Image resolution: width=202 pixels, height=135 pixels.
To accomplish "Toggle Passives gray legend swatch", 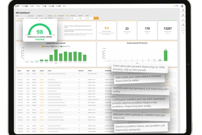I will tap(53, 47).
